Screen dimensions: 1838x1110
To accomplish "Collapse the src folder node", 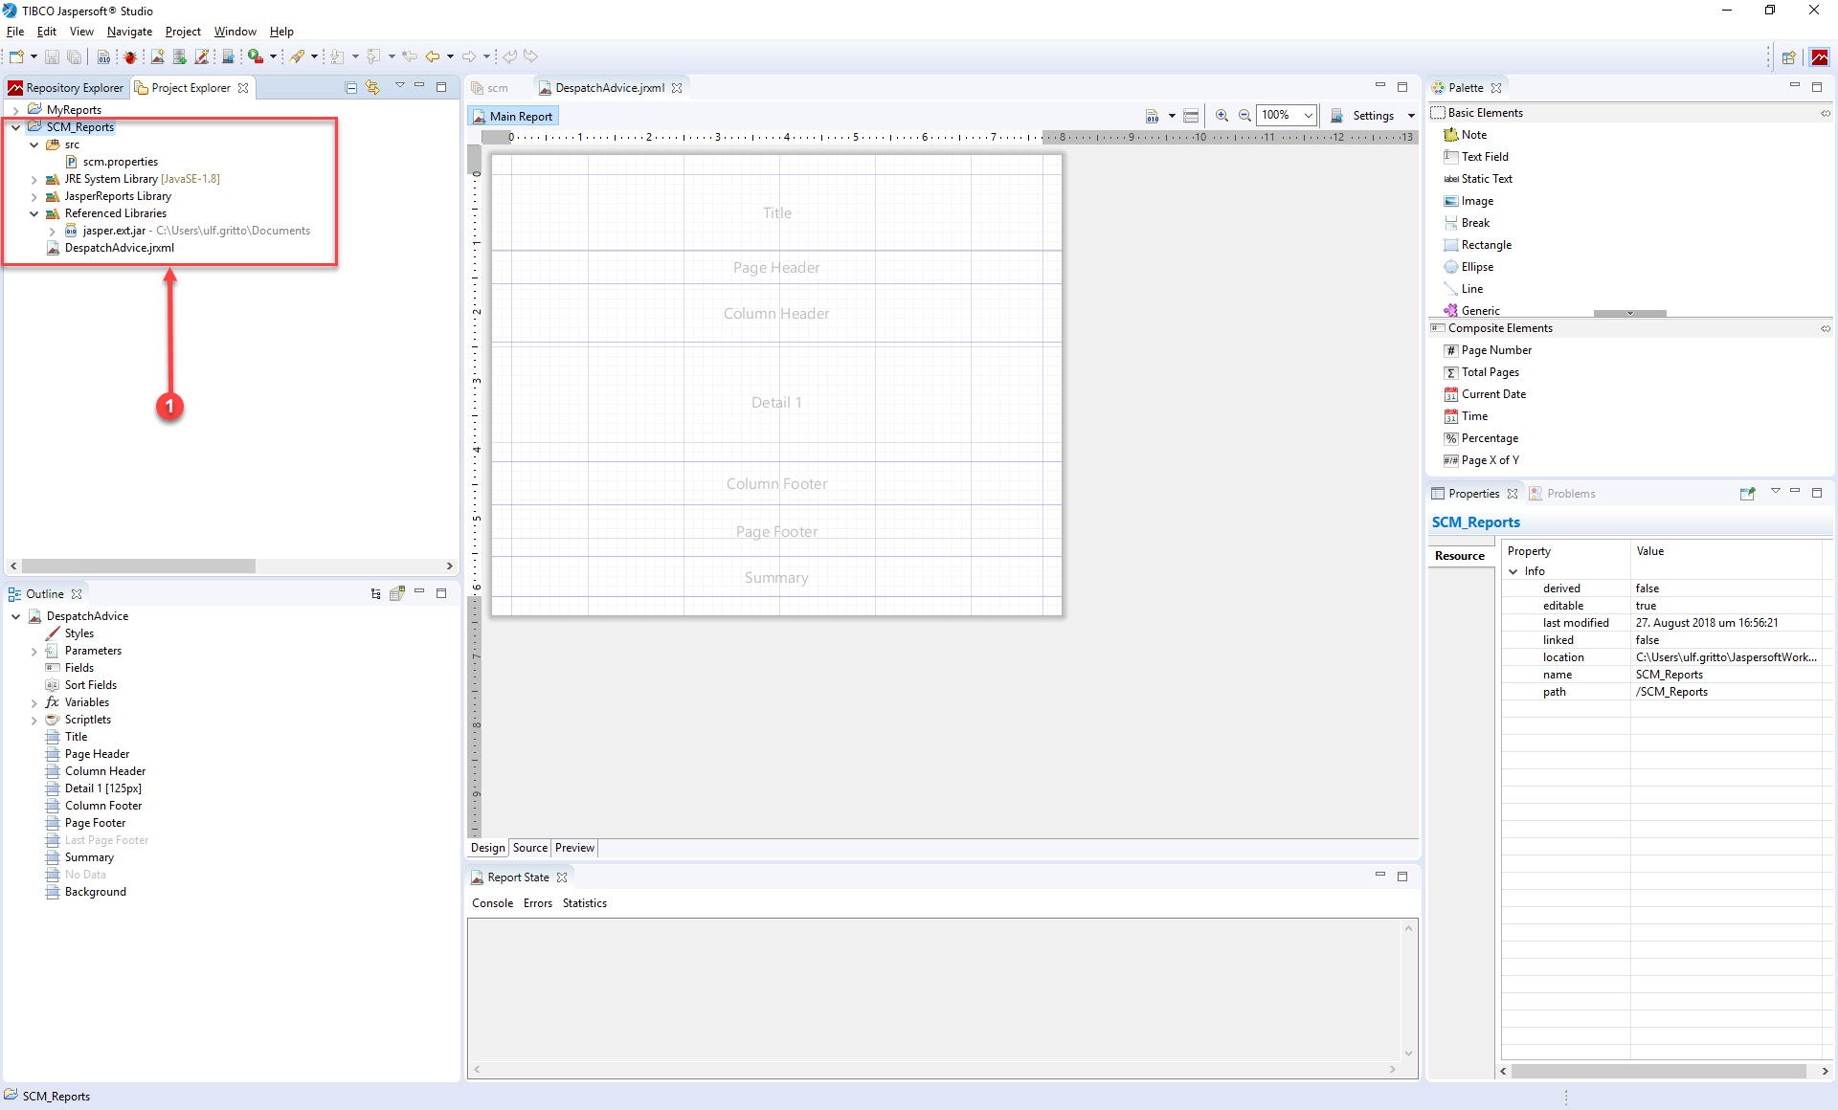I will [x=34, y=144].
